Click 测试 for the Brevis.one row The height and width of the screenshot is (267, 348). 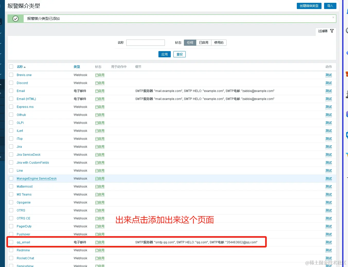329,75
